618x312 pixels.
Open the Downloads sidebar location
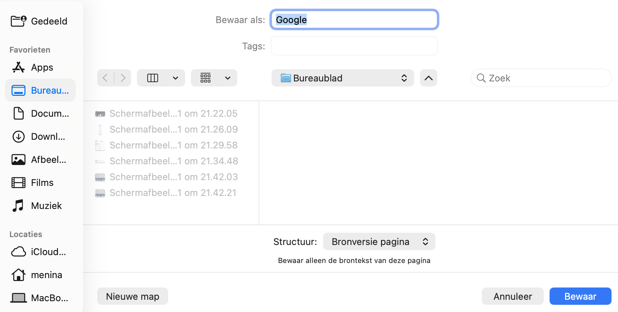pos(18,136)
